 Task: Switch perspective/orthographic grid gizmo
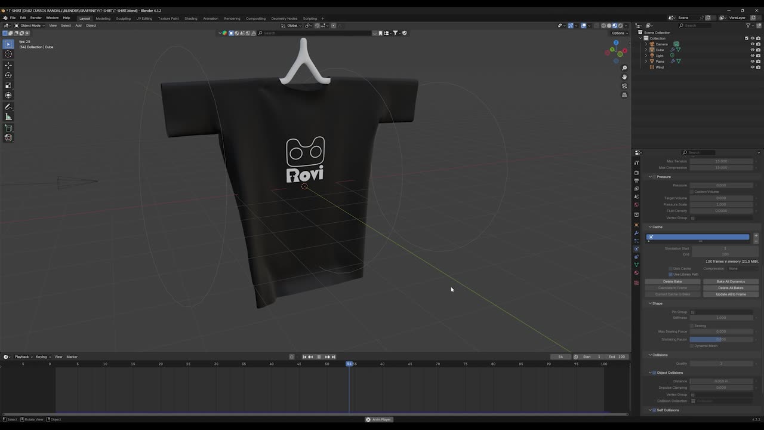[x=624, y=95]
